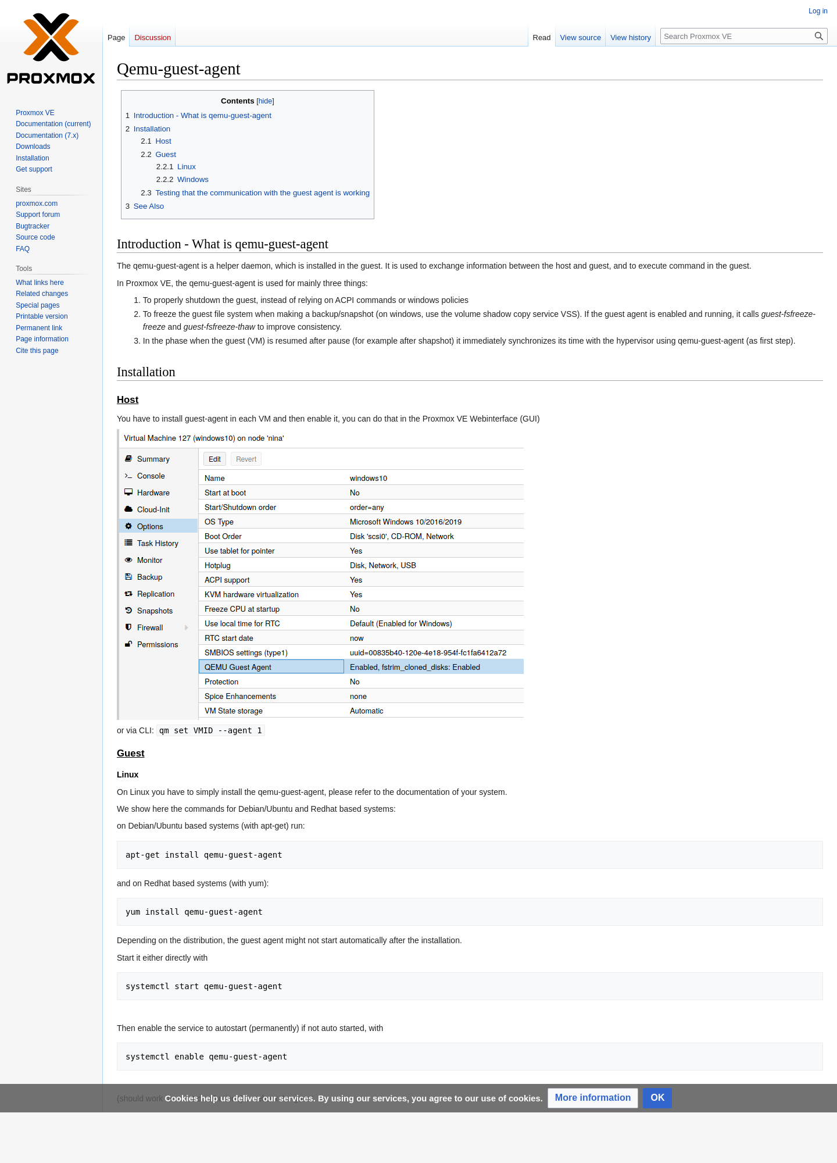Jump to 2.2 Guest in contents
Image resolution: width=837 pixels, height=1163 pixels.
click(x=158, y=155)
